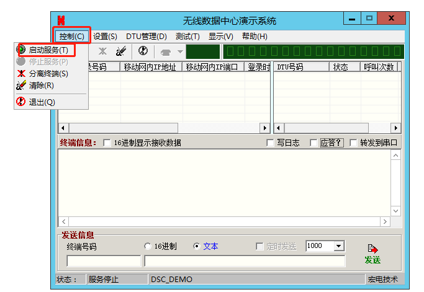
Task: Open the 显示(V) menu
Action: pos(220,36)
